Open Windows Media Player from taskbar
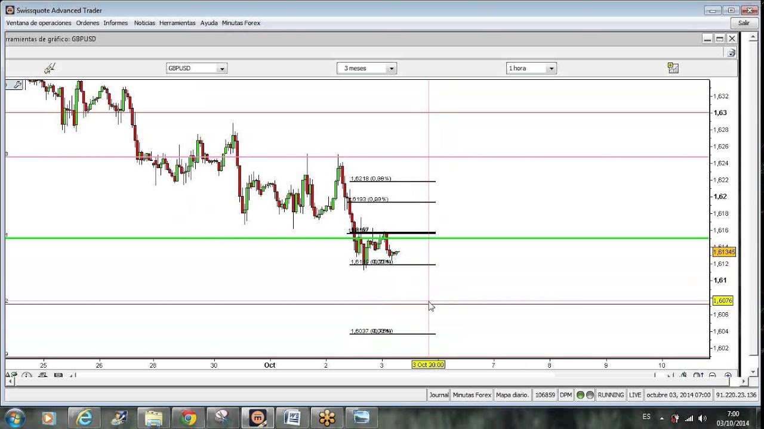Viewport: 764px width, 429px height. [49, 418]
